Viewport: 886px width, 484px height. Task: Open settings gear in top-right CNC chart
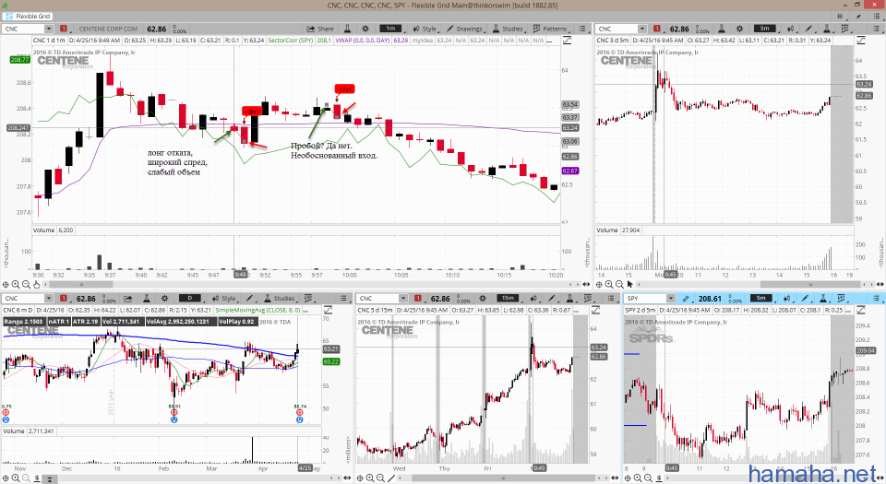coord(739,29)
